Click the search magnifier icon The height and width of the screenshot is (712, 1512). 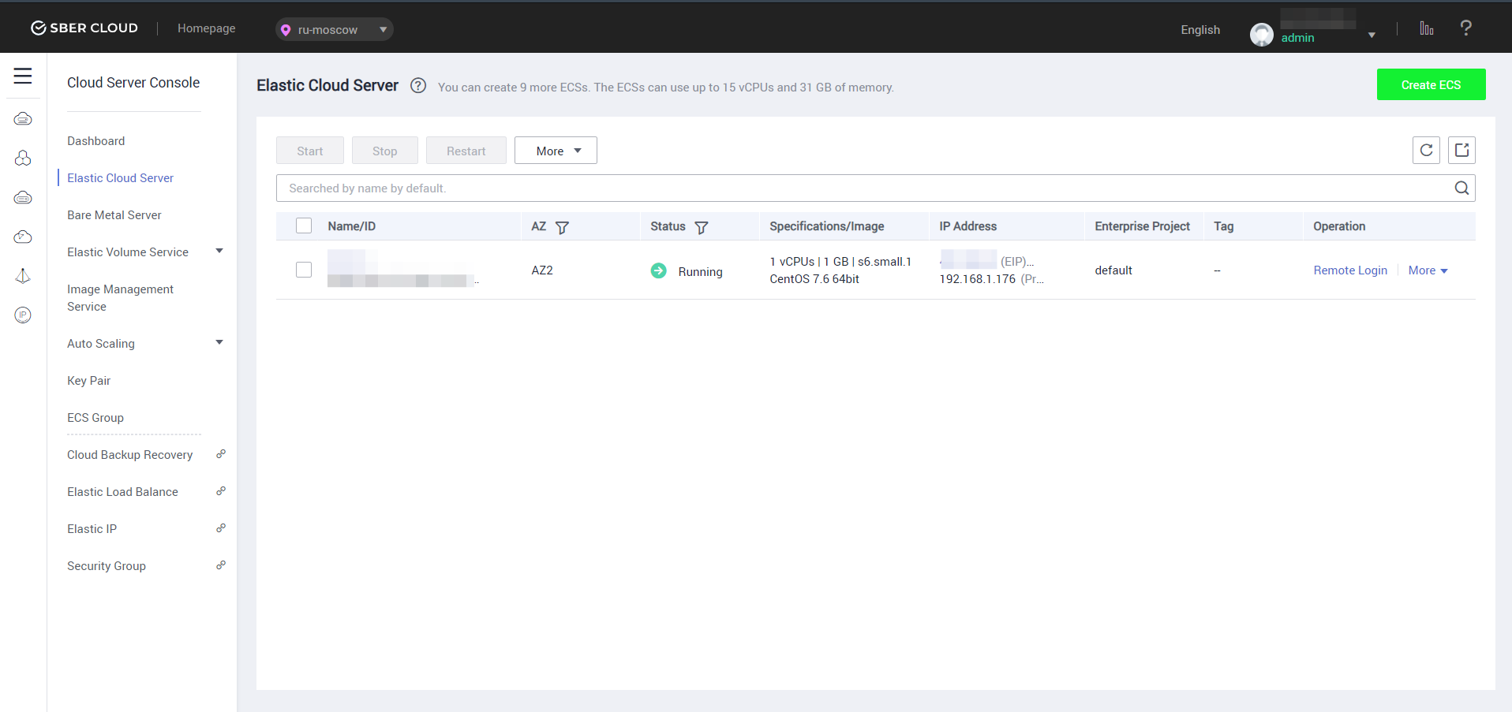pyautogui.click(x=1461, y=188)
